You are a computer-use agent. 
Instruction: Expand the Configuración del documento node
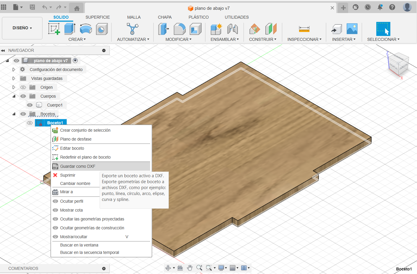point(14,70)
